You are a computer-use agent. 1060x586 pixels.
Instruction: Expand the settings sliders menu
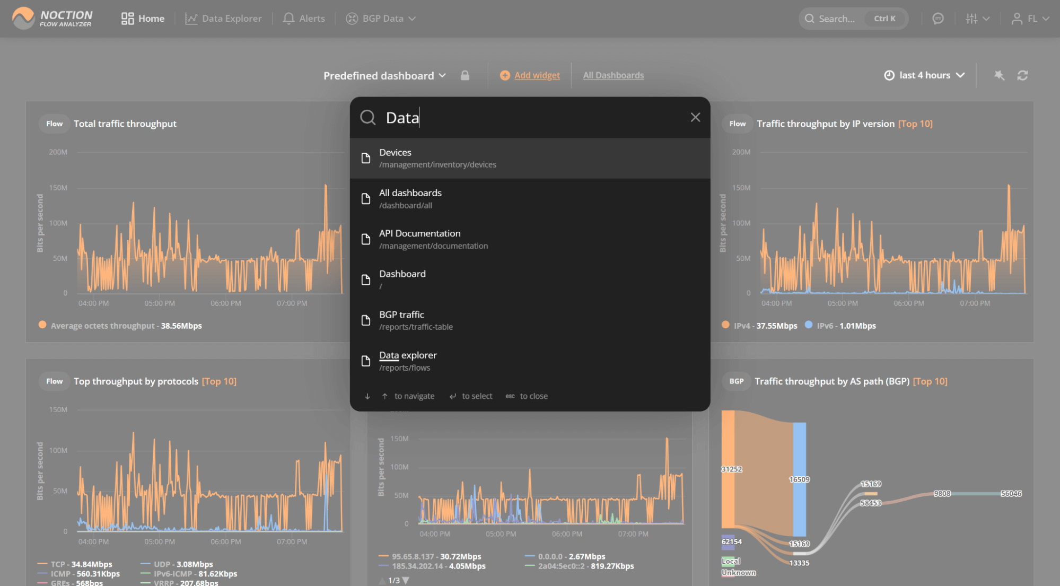click(x=977, y=19)
